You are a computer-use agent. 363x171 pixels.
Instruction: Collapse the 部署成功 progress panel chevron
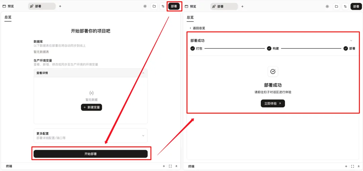[351, 41]
